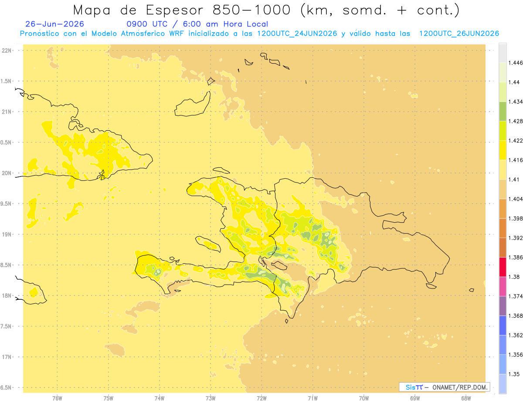Click the 19N latitude label

pyautogui.click(x=7, y=234)
